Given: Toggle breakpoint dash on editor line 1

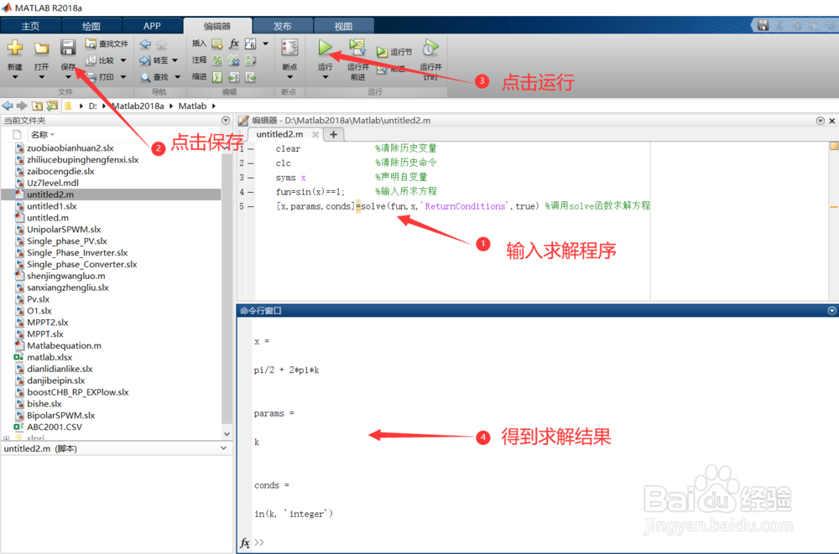Looking at the screenshot, I should [x=250, y=148].
